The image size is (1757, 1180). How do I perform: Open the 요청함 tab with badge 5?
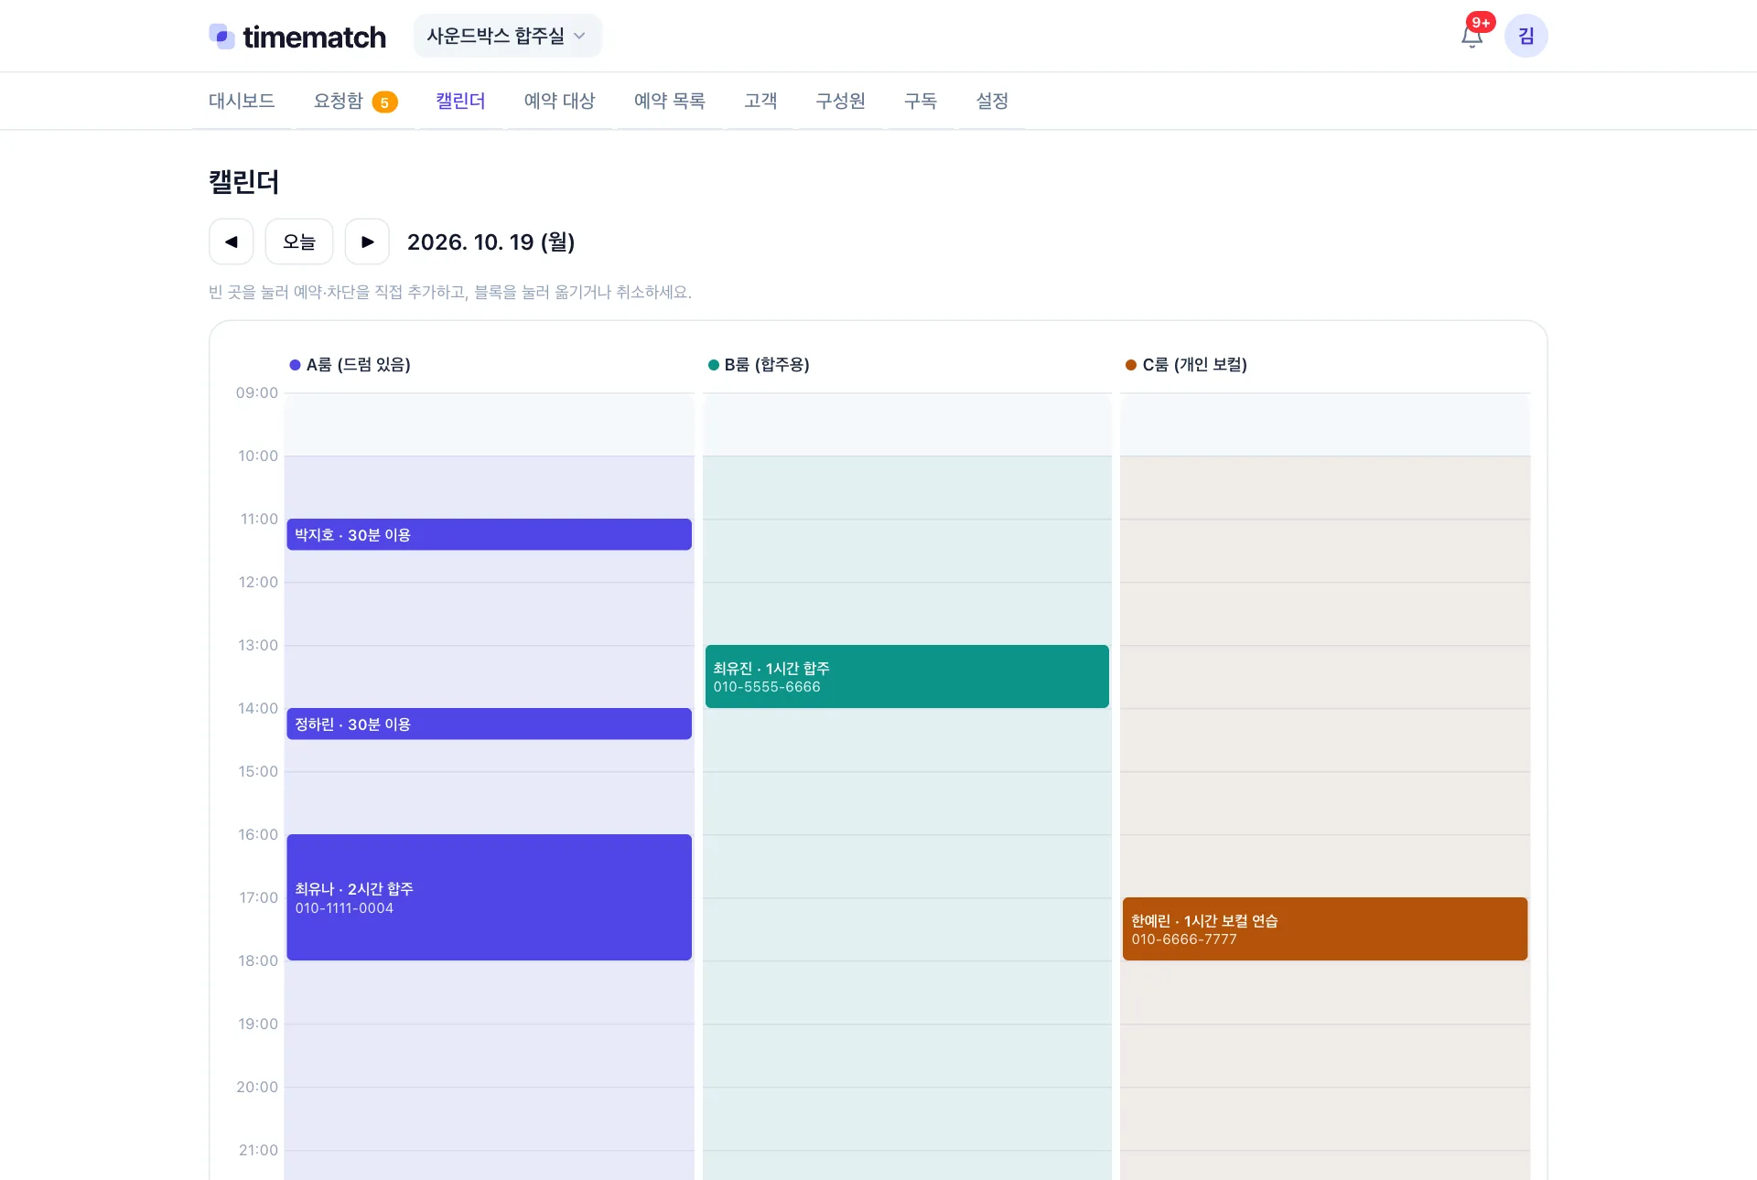click(355, 101)
